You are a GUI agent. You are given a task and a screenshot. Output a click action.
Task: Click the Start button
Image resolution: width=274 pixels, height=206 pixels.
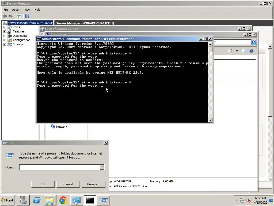click(x=7, y=200)
